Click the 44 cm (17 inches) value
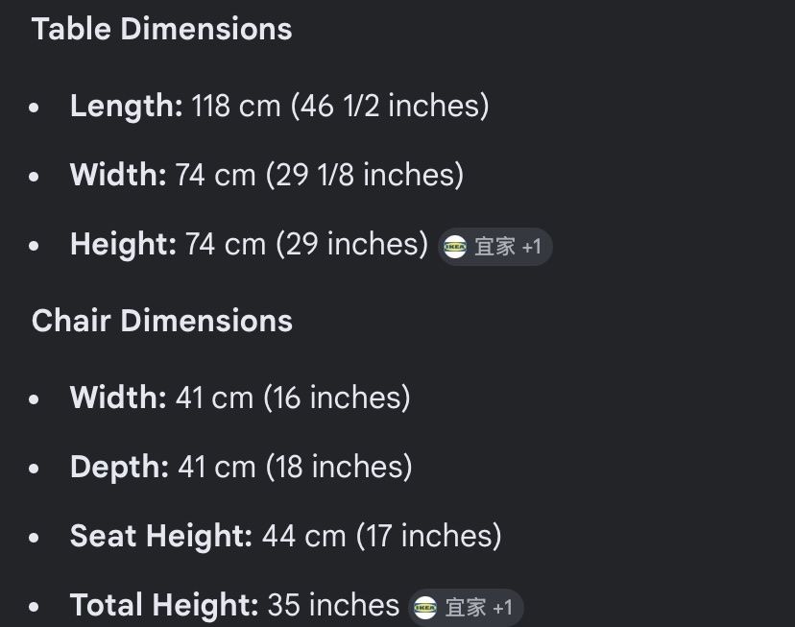 [x=381, y=536]
